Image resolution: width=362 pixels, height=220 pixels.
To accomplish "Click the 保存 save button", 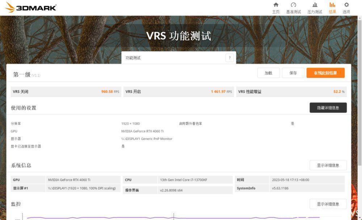I will pos(293,73).
